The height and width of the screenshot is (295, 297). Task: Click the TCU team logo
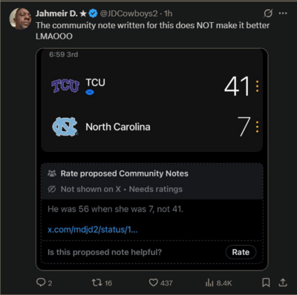[65, 86]
